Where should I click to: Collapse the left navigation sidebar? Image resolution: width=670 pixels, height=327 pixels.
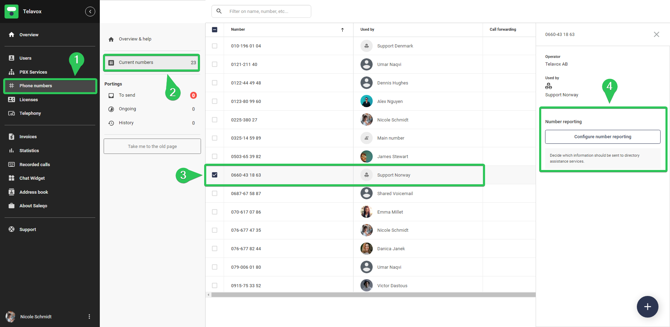[x=90, y=11]
